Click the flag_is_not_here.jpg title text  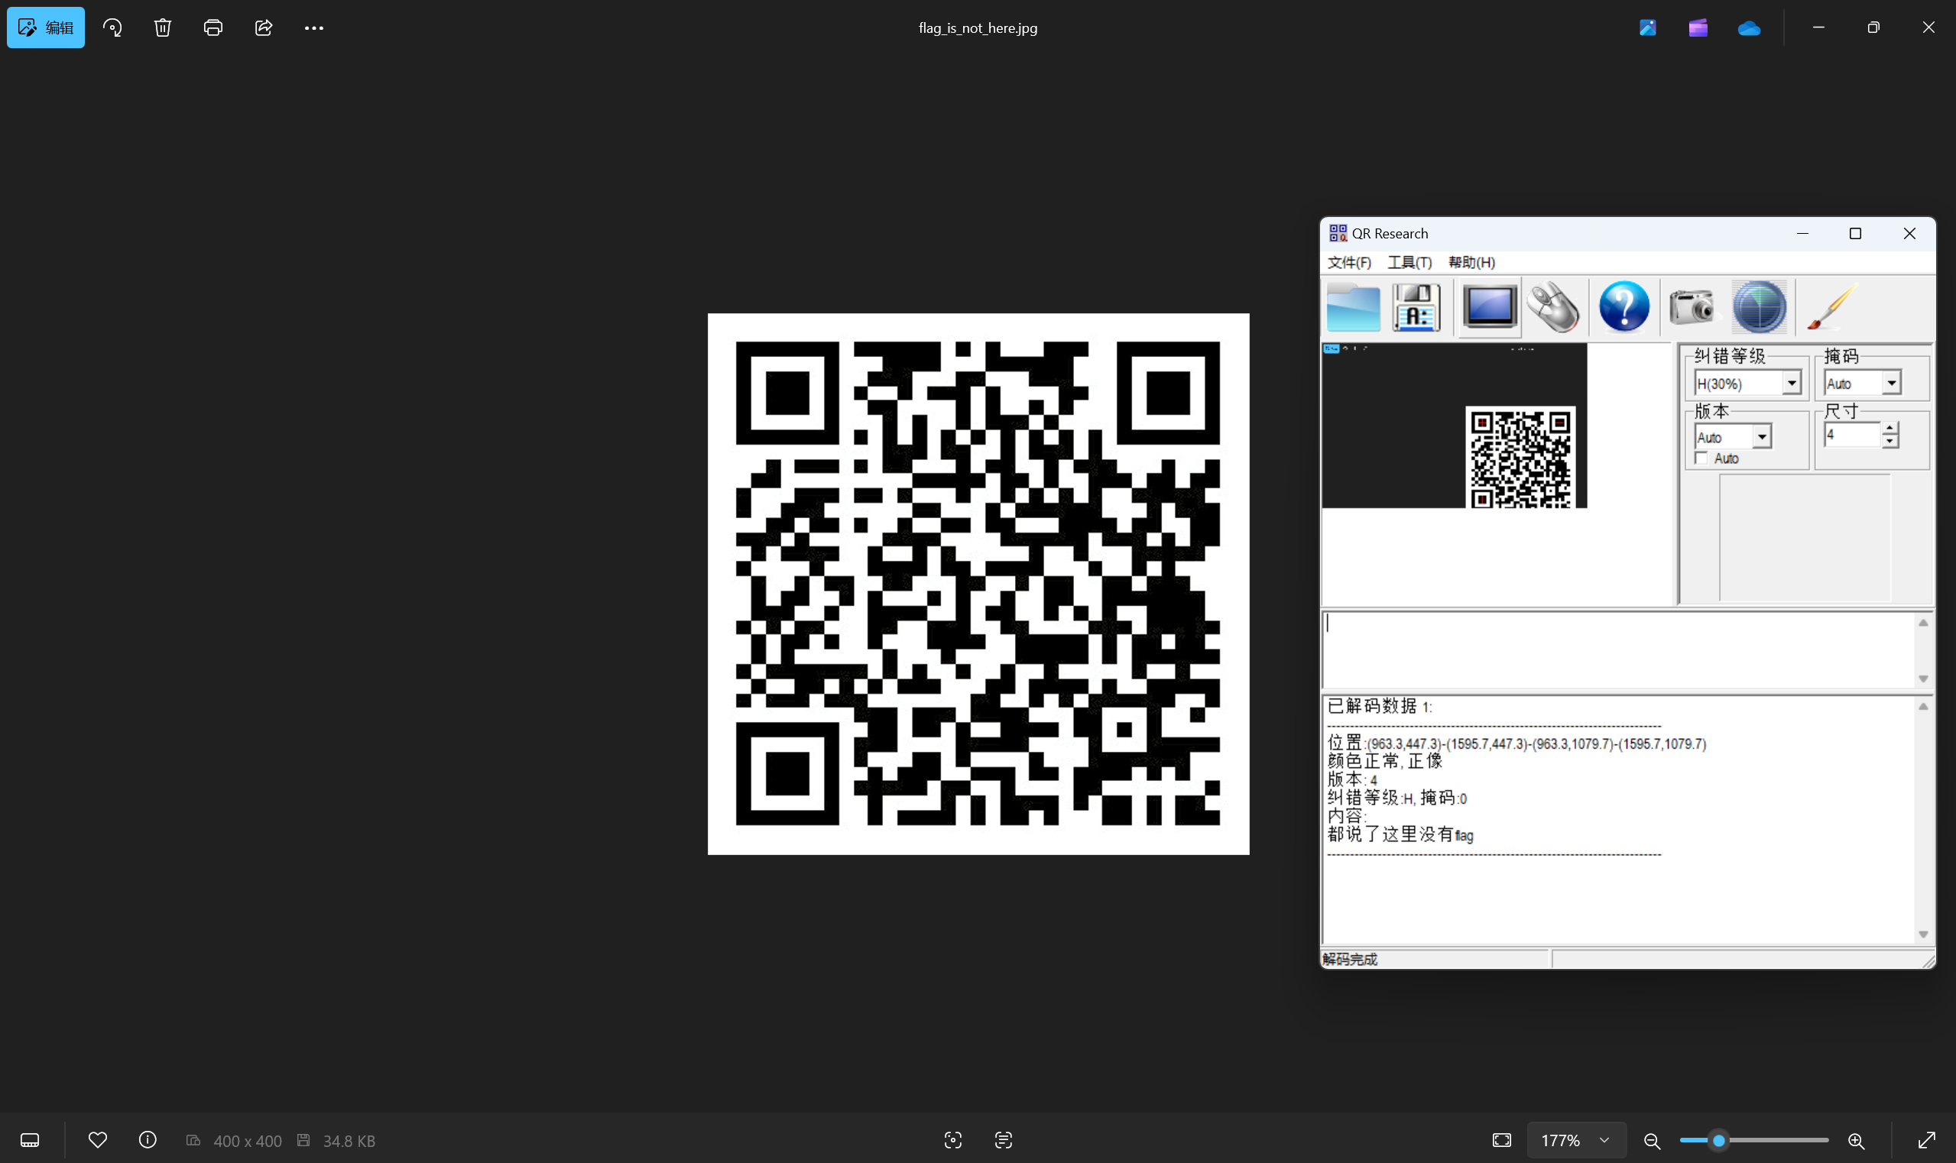coord(978,28)
